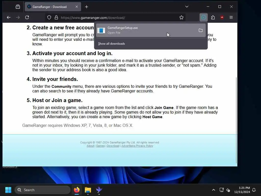This screenshot has width=261, height=196.
Task: Open the tracking protection shield icon
Action: click(x=49, y=18)
